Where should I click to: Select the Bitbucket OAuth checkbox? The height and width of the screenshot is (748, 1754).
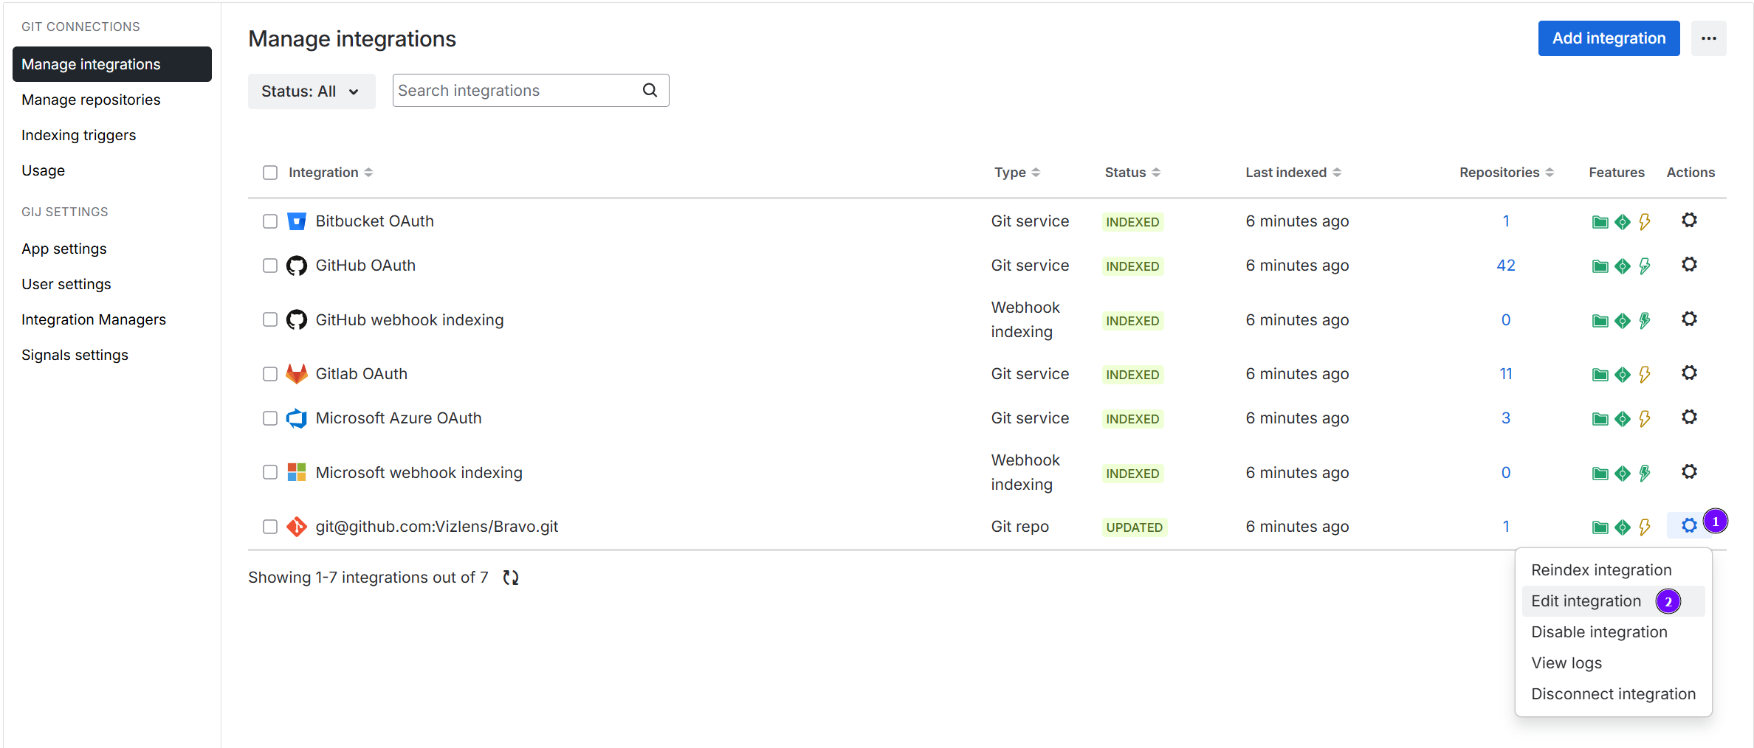click(270, 221)
